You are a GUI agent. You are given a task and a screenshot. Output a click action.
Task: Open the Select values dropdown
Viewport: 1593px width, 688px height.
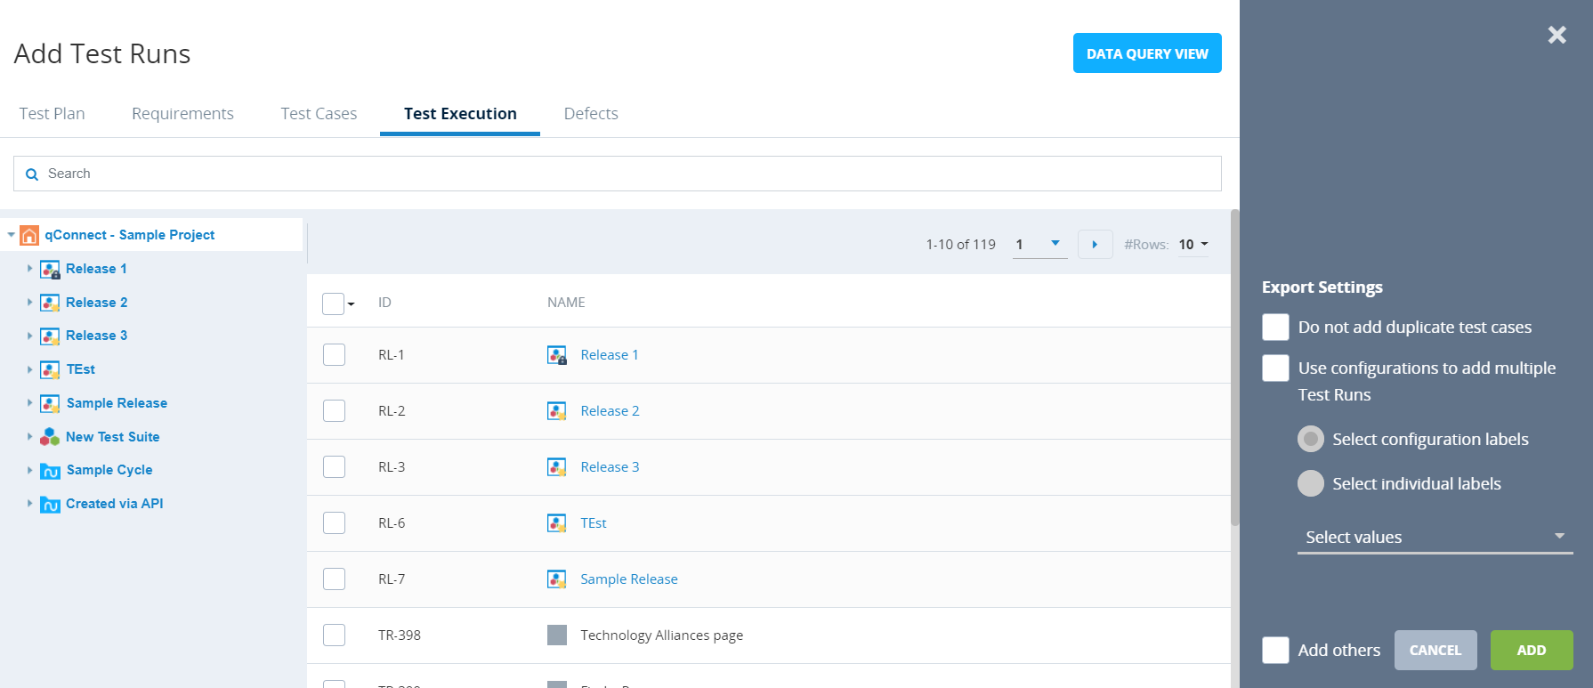click(x=1434, y=537)
